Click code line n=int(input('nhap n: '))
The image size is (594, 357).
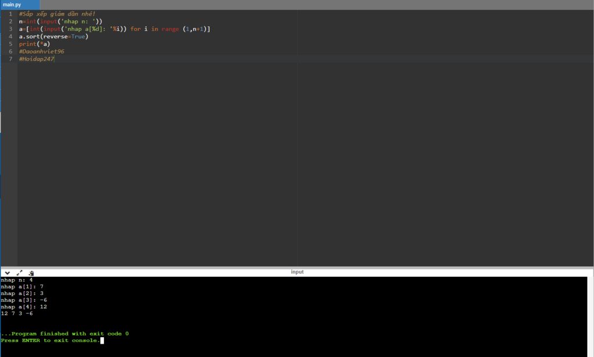pos(60,21)
